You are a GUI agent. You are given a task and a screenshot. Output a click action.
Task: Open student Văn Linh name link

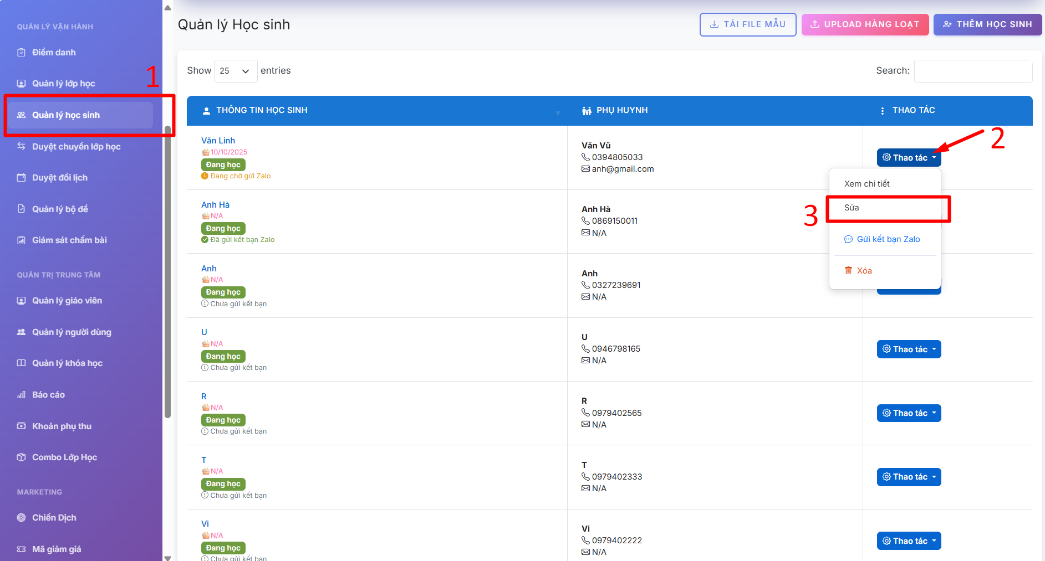coord(218,141)
